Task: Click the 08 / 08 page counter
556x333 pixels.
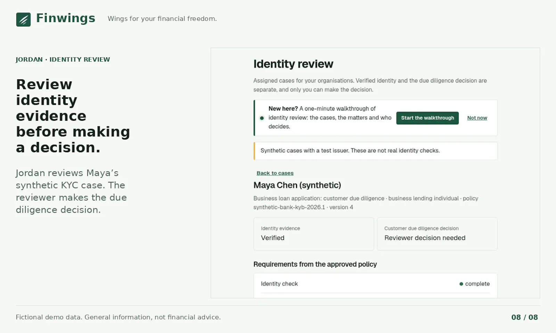Action: point(524,317)
